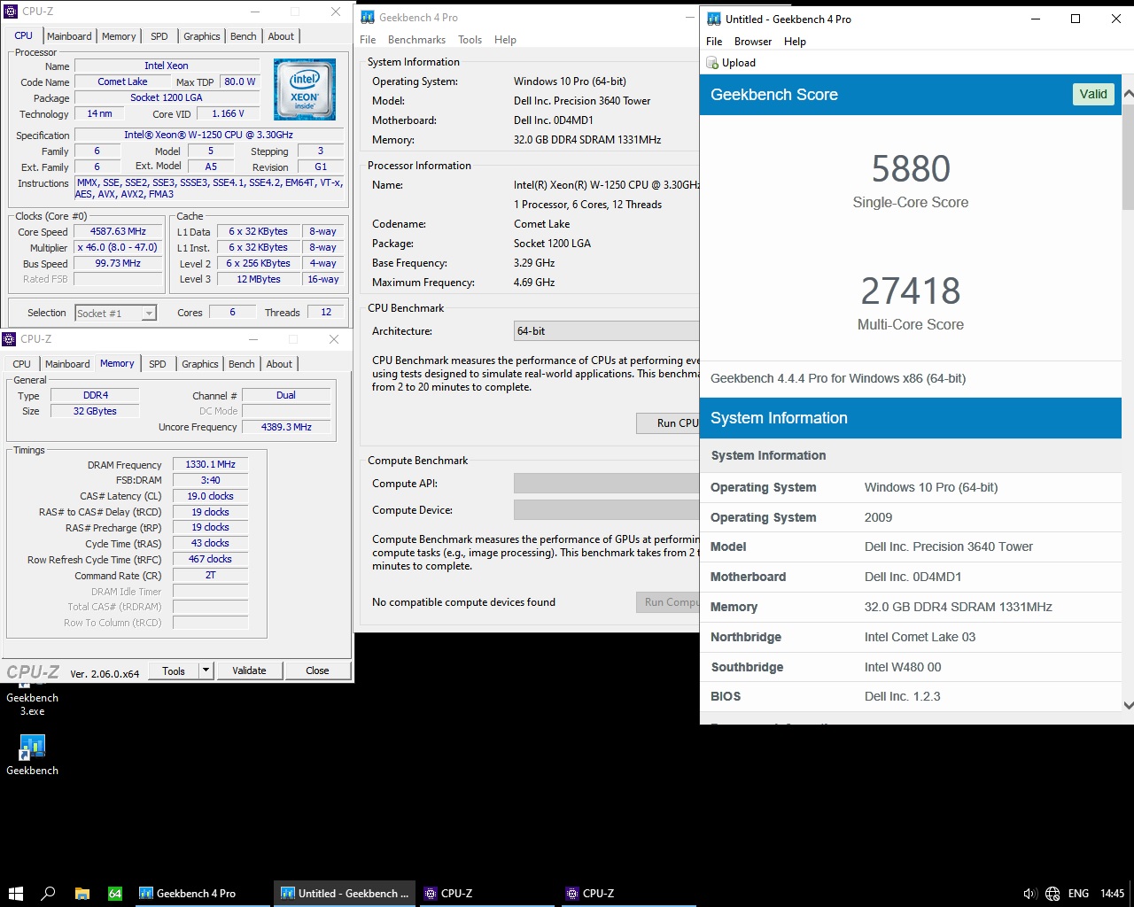Screen dimensions: 1134x907
Task: Open network globe icon in system tray
Action: coord(1052,893)
